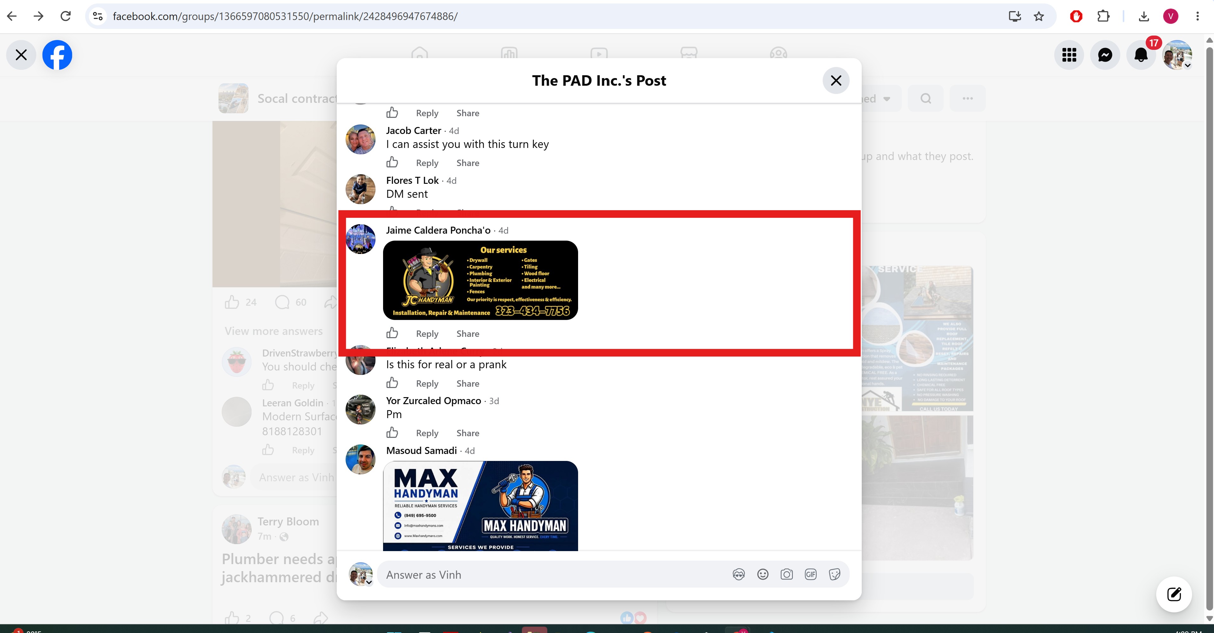Expand the Joined dropdown arrow behind the dialog

pyautogui.click(x=887, y=99)
